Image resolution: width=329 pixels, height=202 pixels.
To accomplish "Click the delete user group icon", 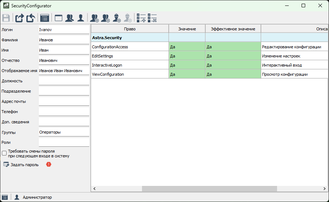I will click(105, 18).
